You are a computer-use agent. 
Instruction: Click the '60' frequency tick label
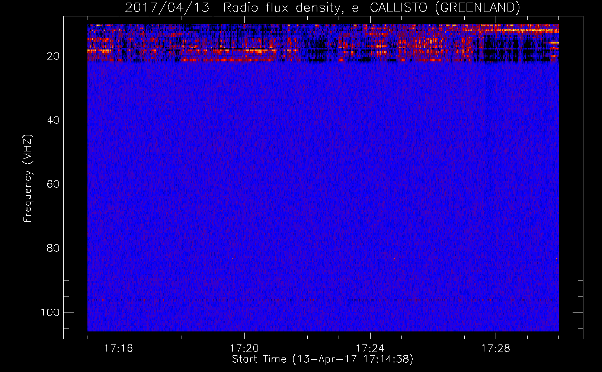pos(54,184)
